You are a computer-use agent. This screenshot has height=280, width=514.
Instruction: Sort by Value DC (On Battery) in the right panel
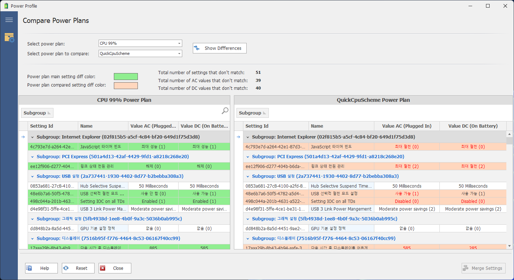coord(473,126)
